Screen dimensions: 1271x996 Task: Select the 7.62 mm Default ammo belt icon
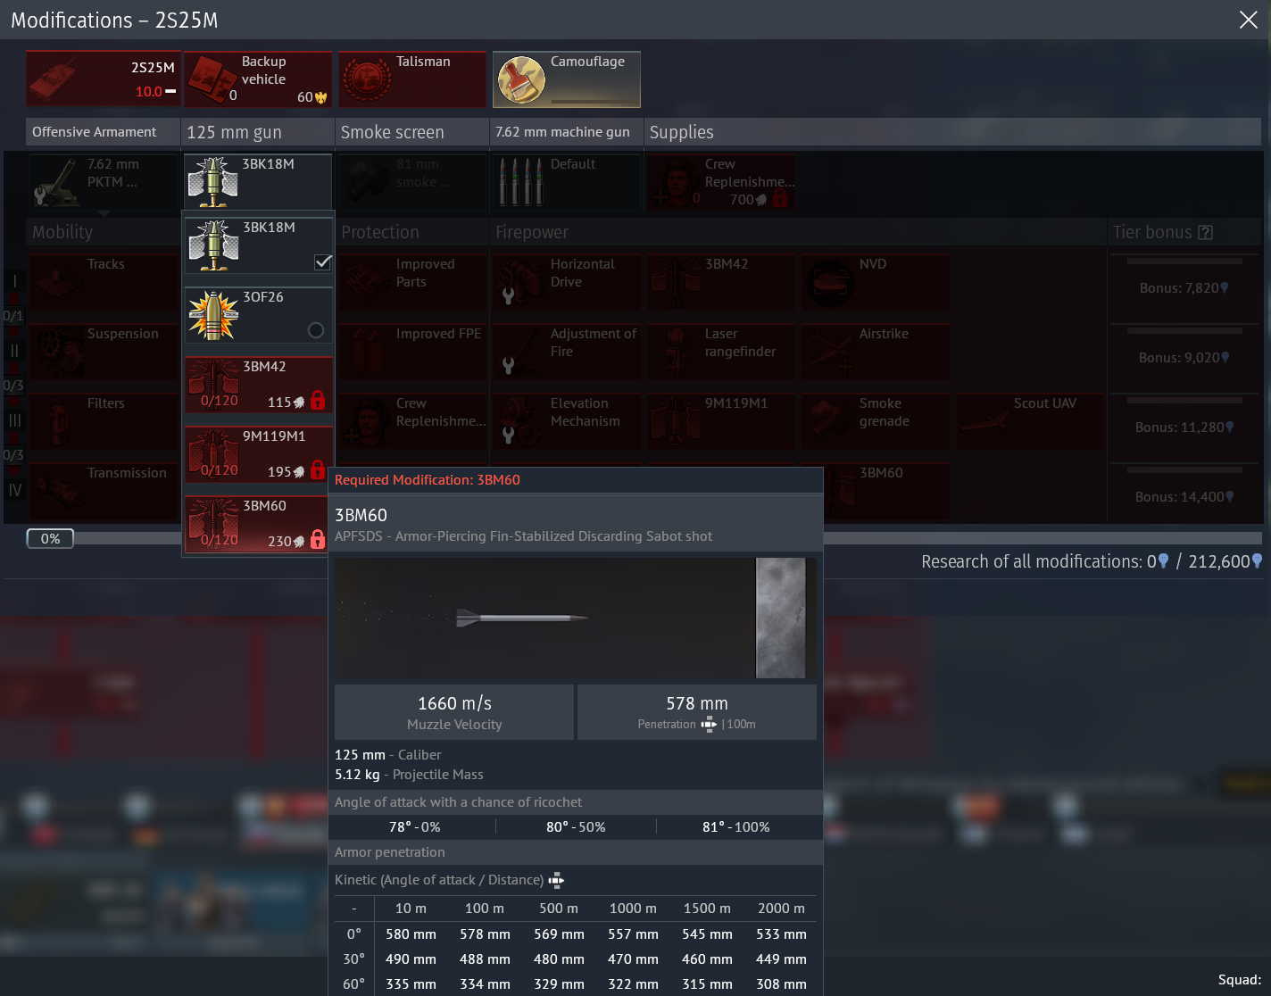coord(522,181)
